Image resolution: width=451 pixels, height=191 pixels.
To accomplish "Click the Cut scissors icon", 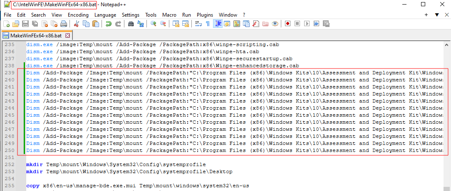I will tap(77, 24).
